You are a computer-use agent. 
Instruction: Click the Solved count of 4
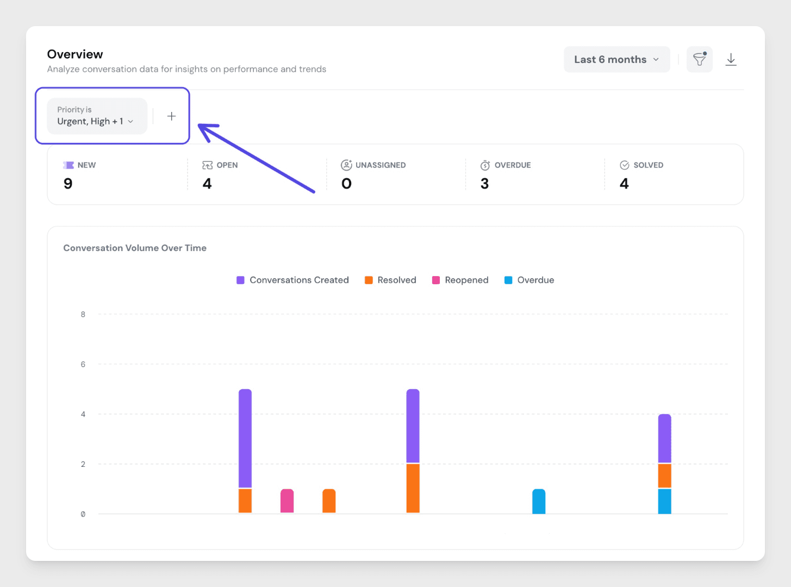click(624, 184)
